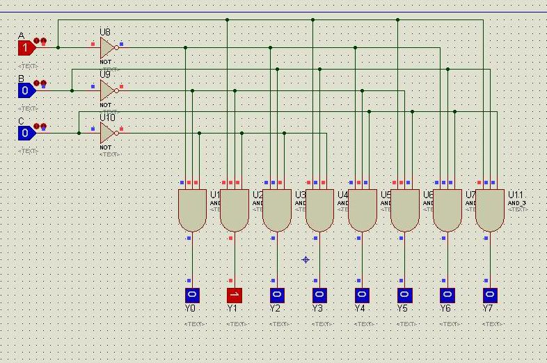Select the Y1 probe name label
Image resolution: width=547 pixels, height=363 pixels.
tap(232, 308)
